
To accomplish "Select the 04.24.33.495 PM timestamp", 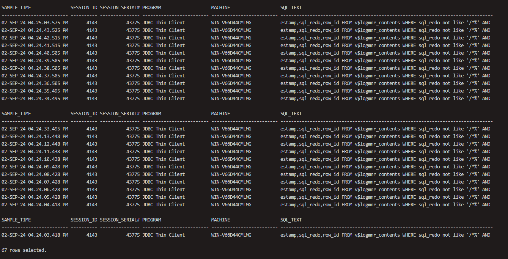I will tap(48, 129).
